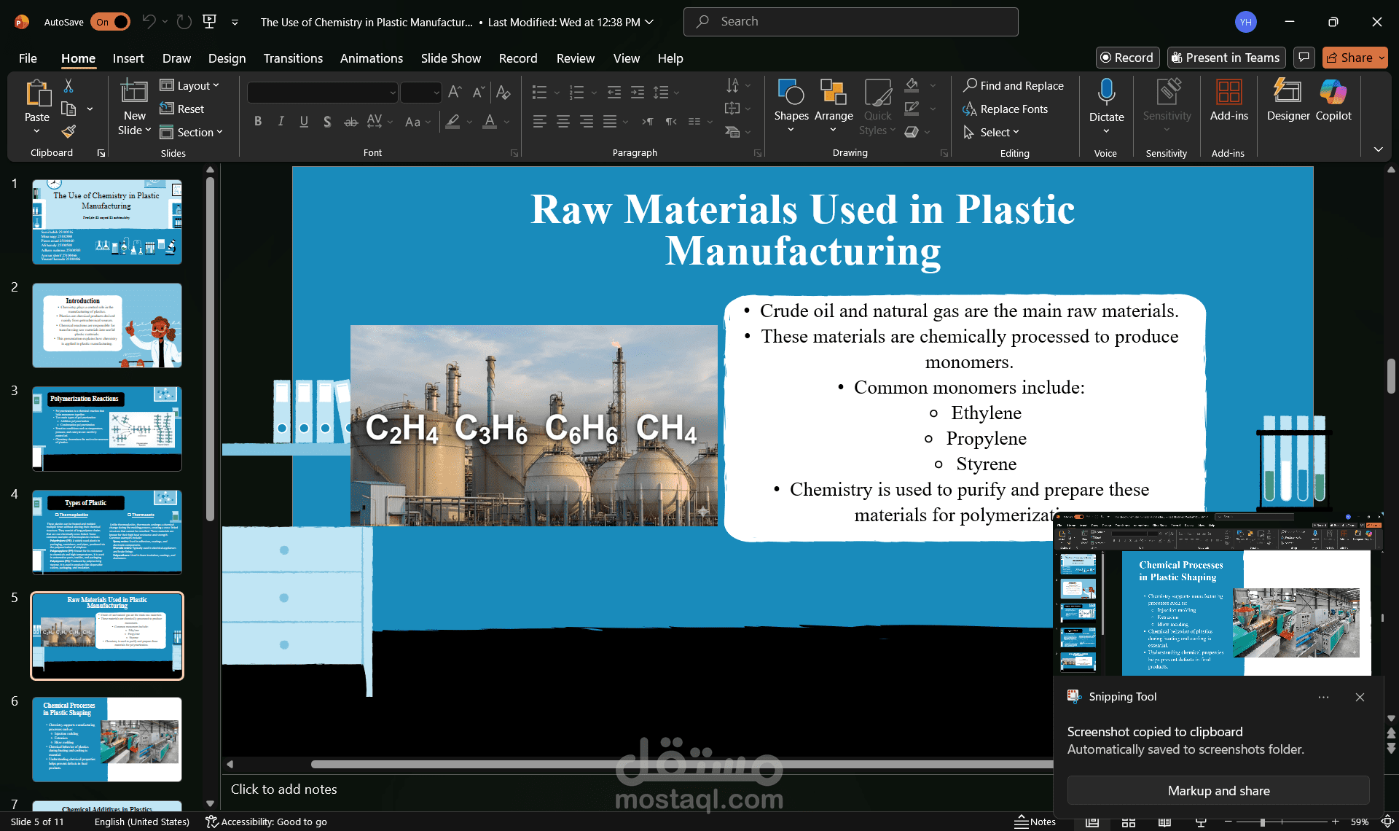
Task: Select slide 3 Polymerization Reactions thumbnail
Action: click(107, 429)
